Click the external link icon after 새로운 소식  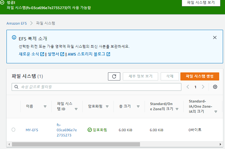[x=42, y=54]
